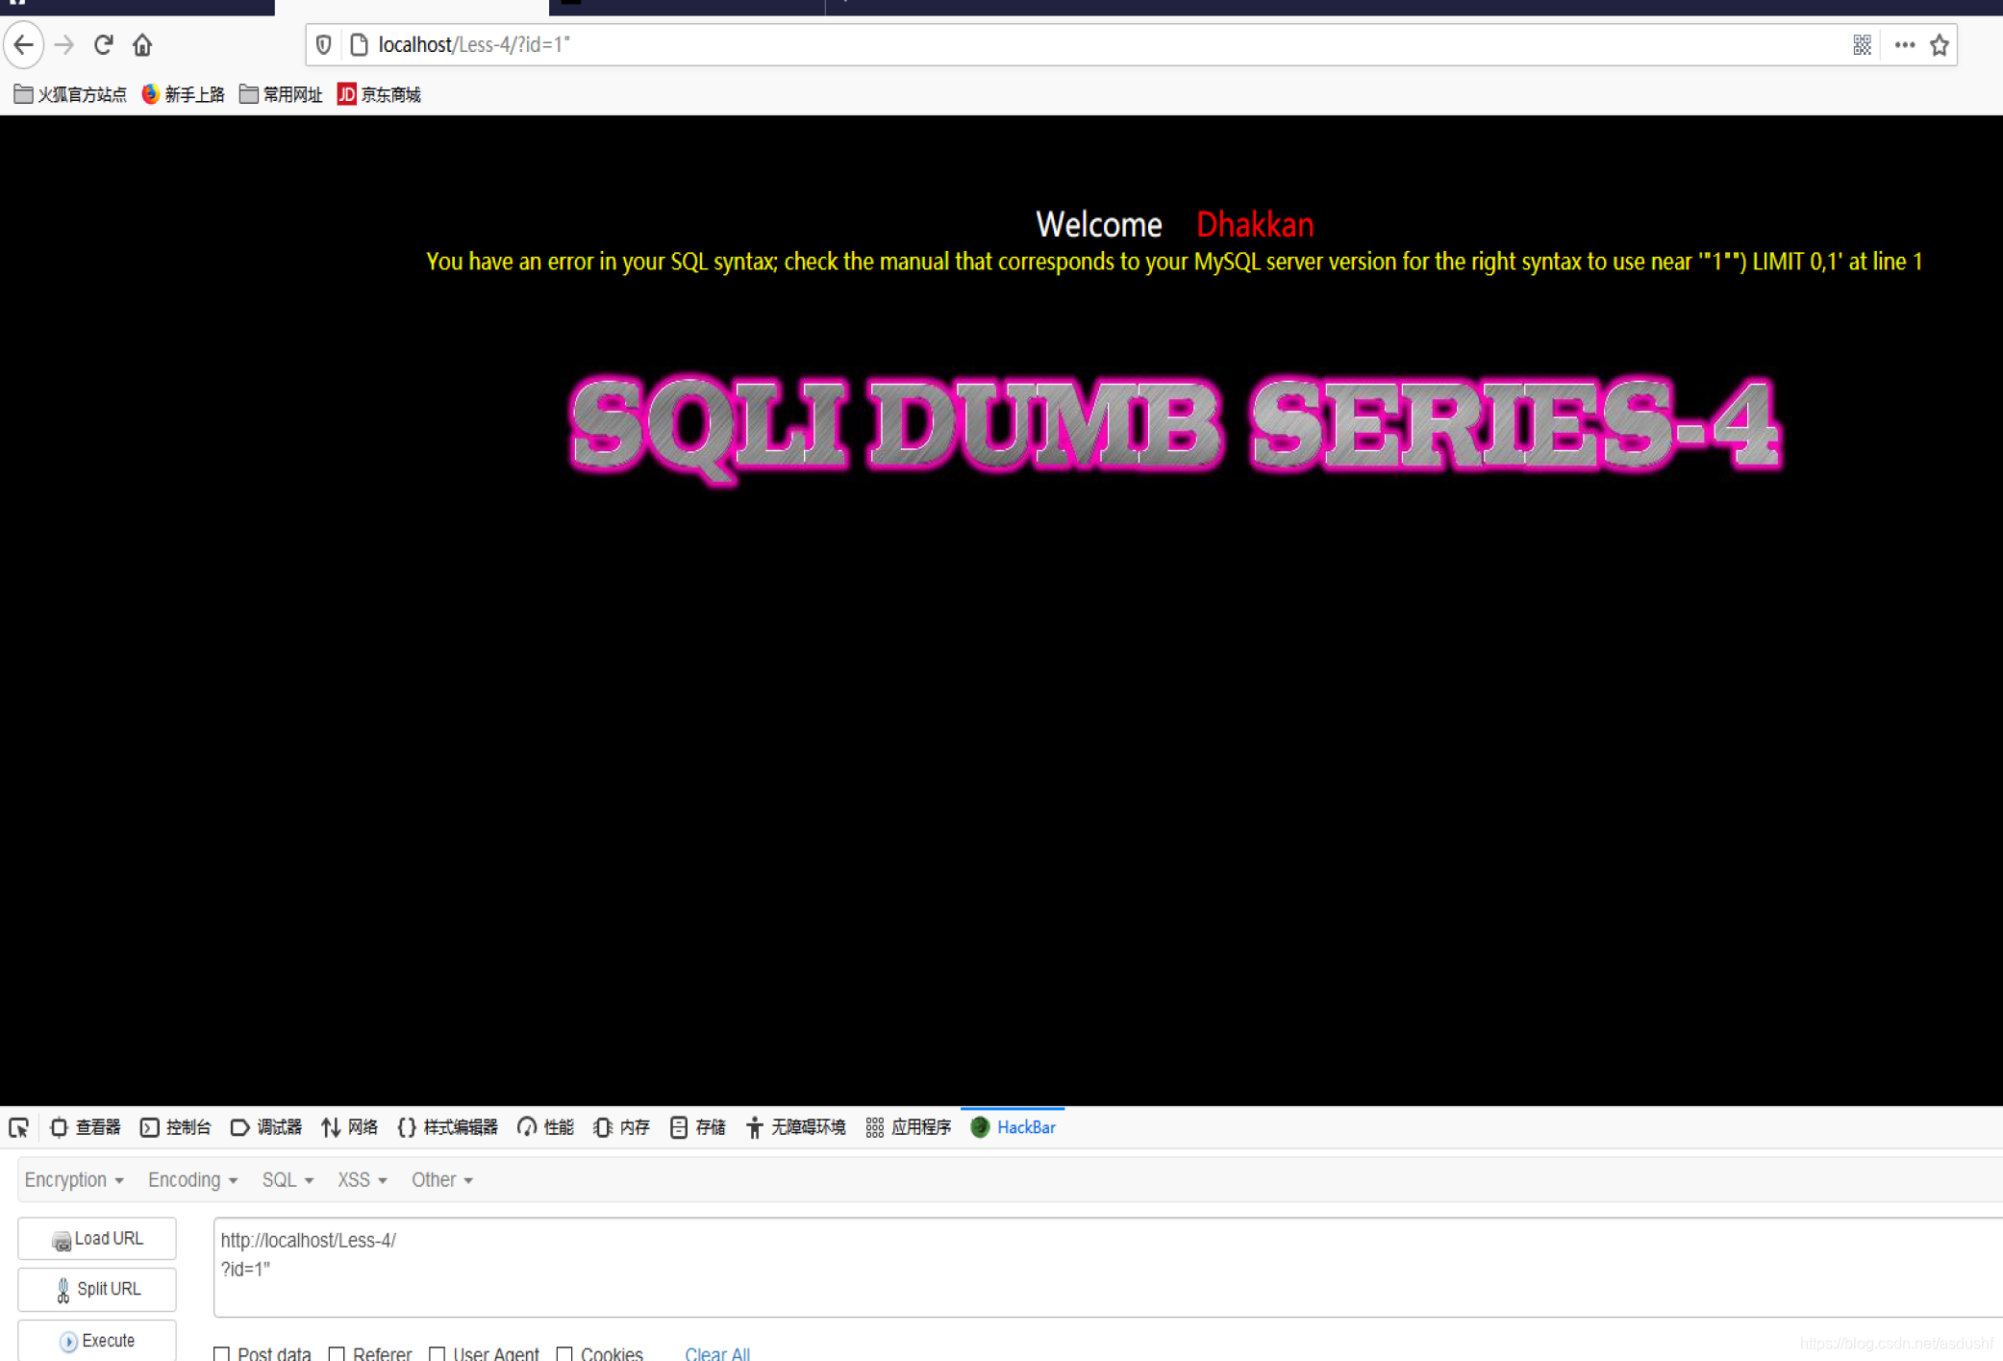
Task: Check the Cookies option
Action: 564,1353
